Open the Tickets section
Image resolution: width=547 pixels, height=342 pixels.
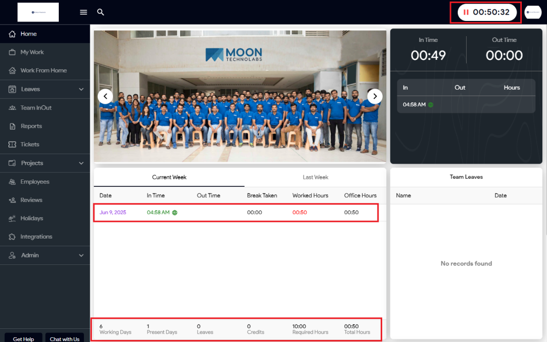click(30, 145)
